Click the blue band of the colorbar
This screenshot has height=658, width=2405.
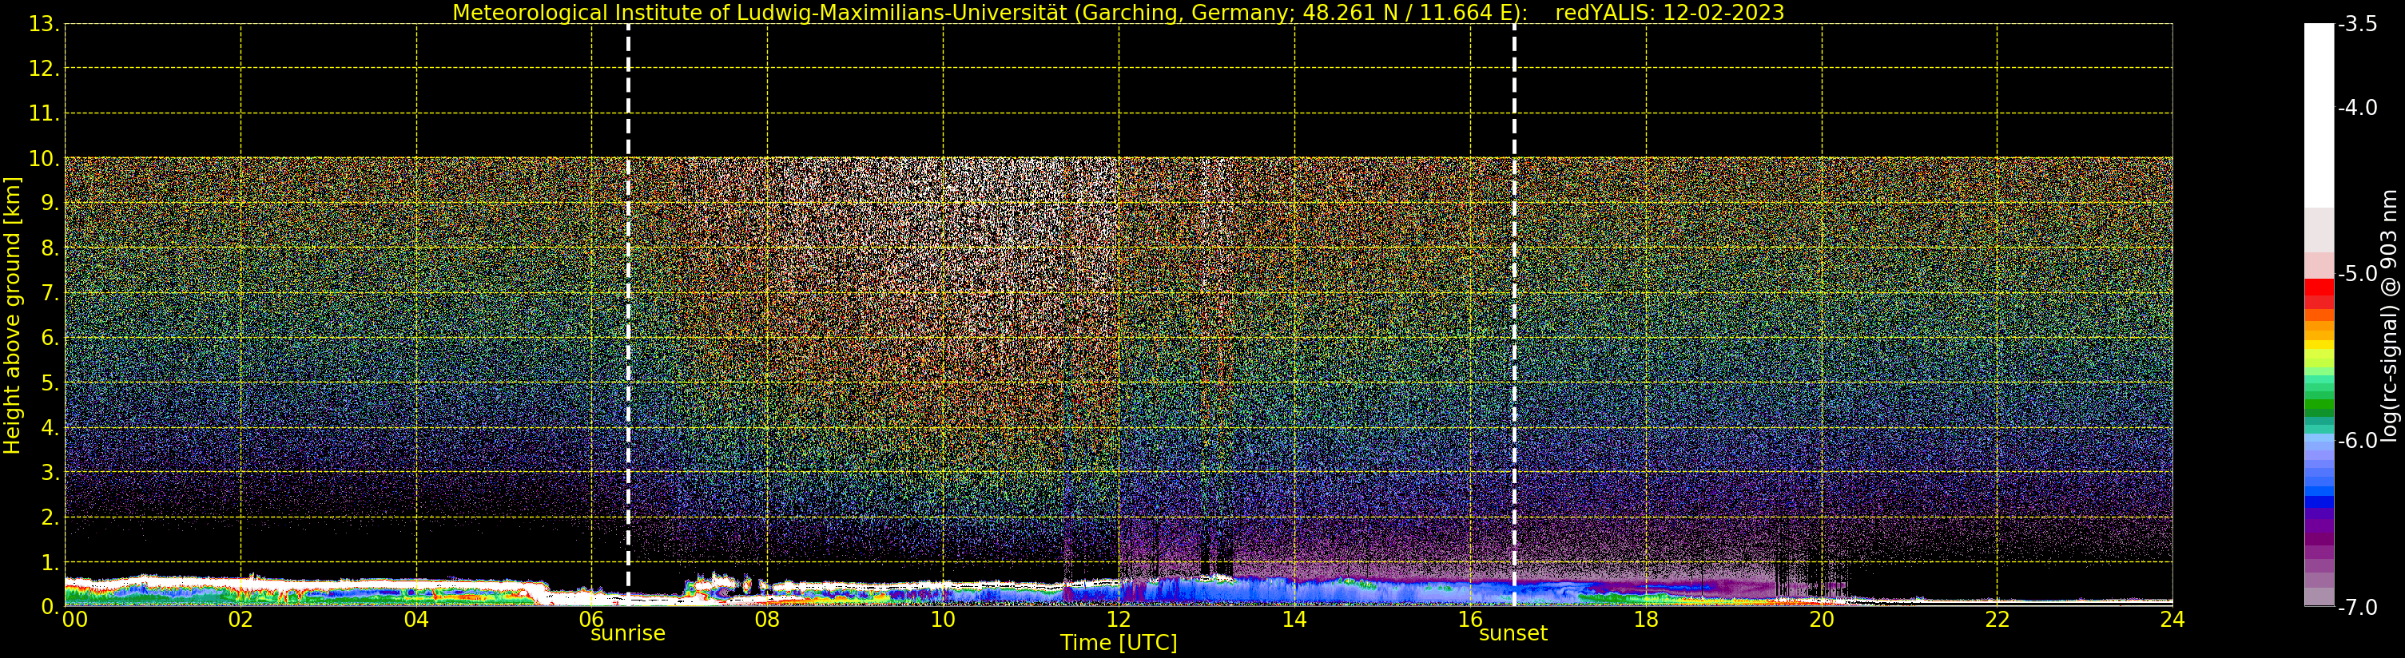2319,471
